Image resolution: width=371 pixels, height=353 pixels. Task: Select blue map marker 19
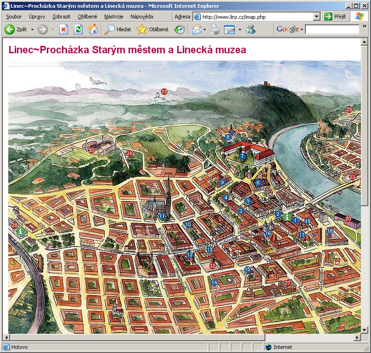307,221
